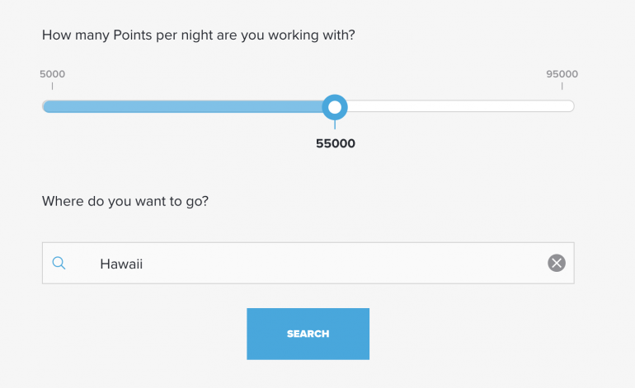Click the 5000 minimum label

[x=52, y=74]
